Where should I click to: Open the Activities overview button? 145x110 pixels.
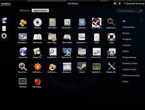[x=6, y=4]
